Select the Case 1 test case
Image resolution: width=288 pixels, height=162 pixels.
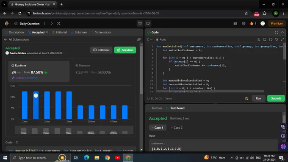pos(158,128)
